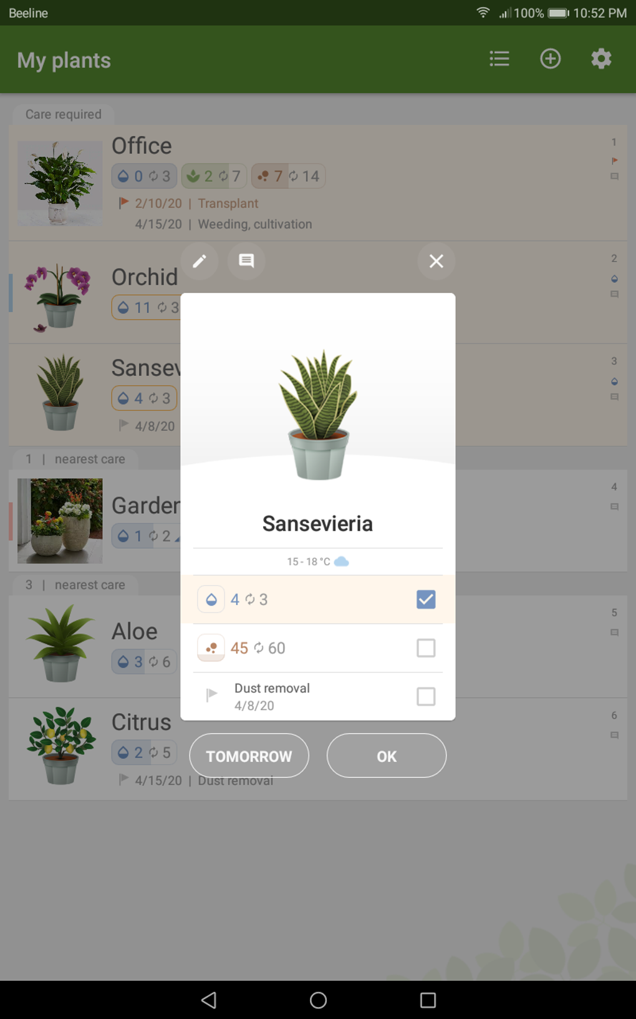Tap the Android back navigation button
This screenshot has width=636, height=1019.
209,1000
